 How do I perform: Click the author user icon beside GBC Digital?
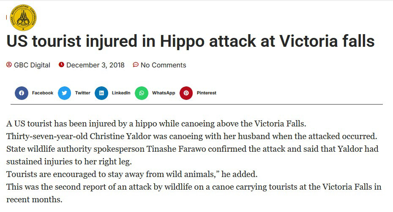tap(9, 65)
